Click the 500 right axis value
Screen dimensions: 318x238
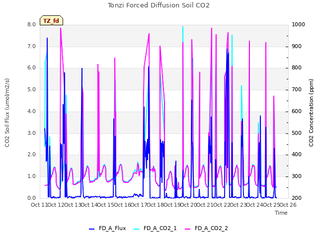(x=297, y=133)
